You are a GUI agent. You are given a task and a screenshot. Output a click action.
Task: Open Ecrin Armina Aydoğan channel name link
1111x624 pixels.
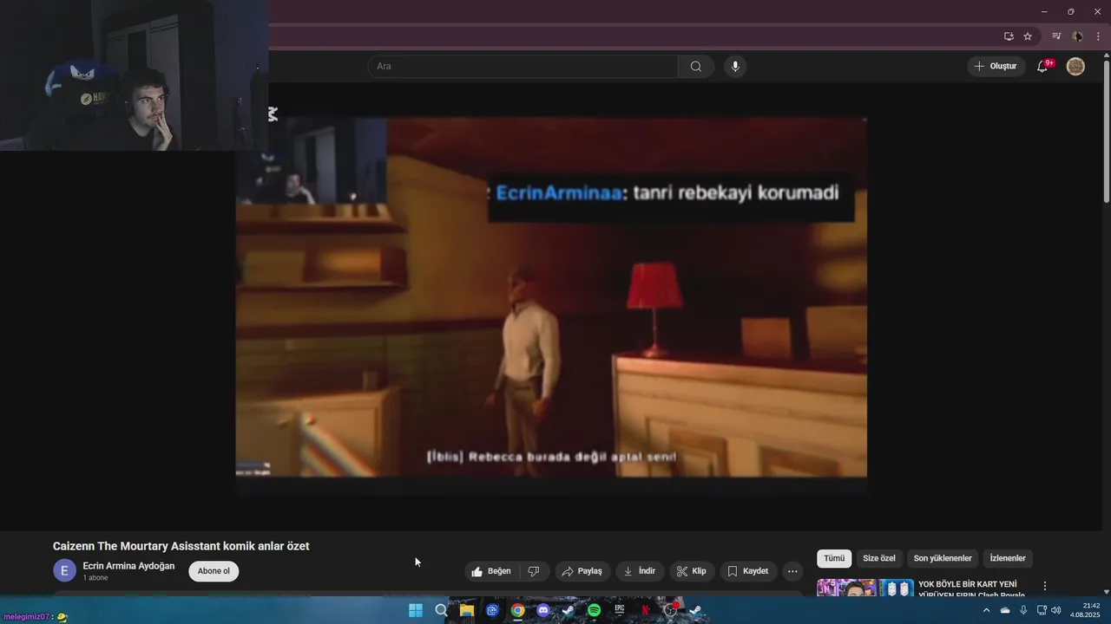(x=128, y=566)
